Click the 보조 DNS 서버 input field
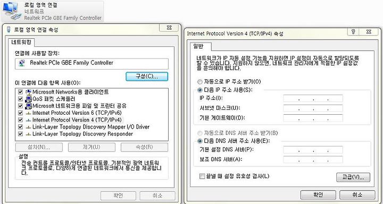383x204 pixels. click(313, 159)
